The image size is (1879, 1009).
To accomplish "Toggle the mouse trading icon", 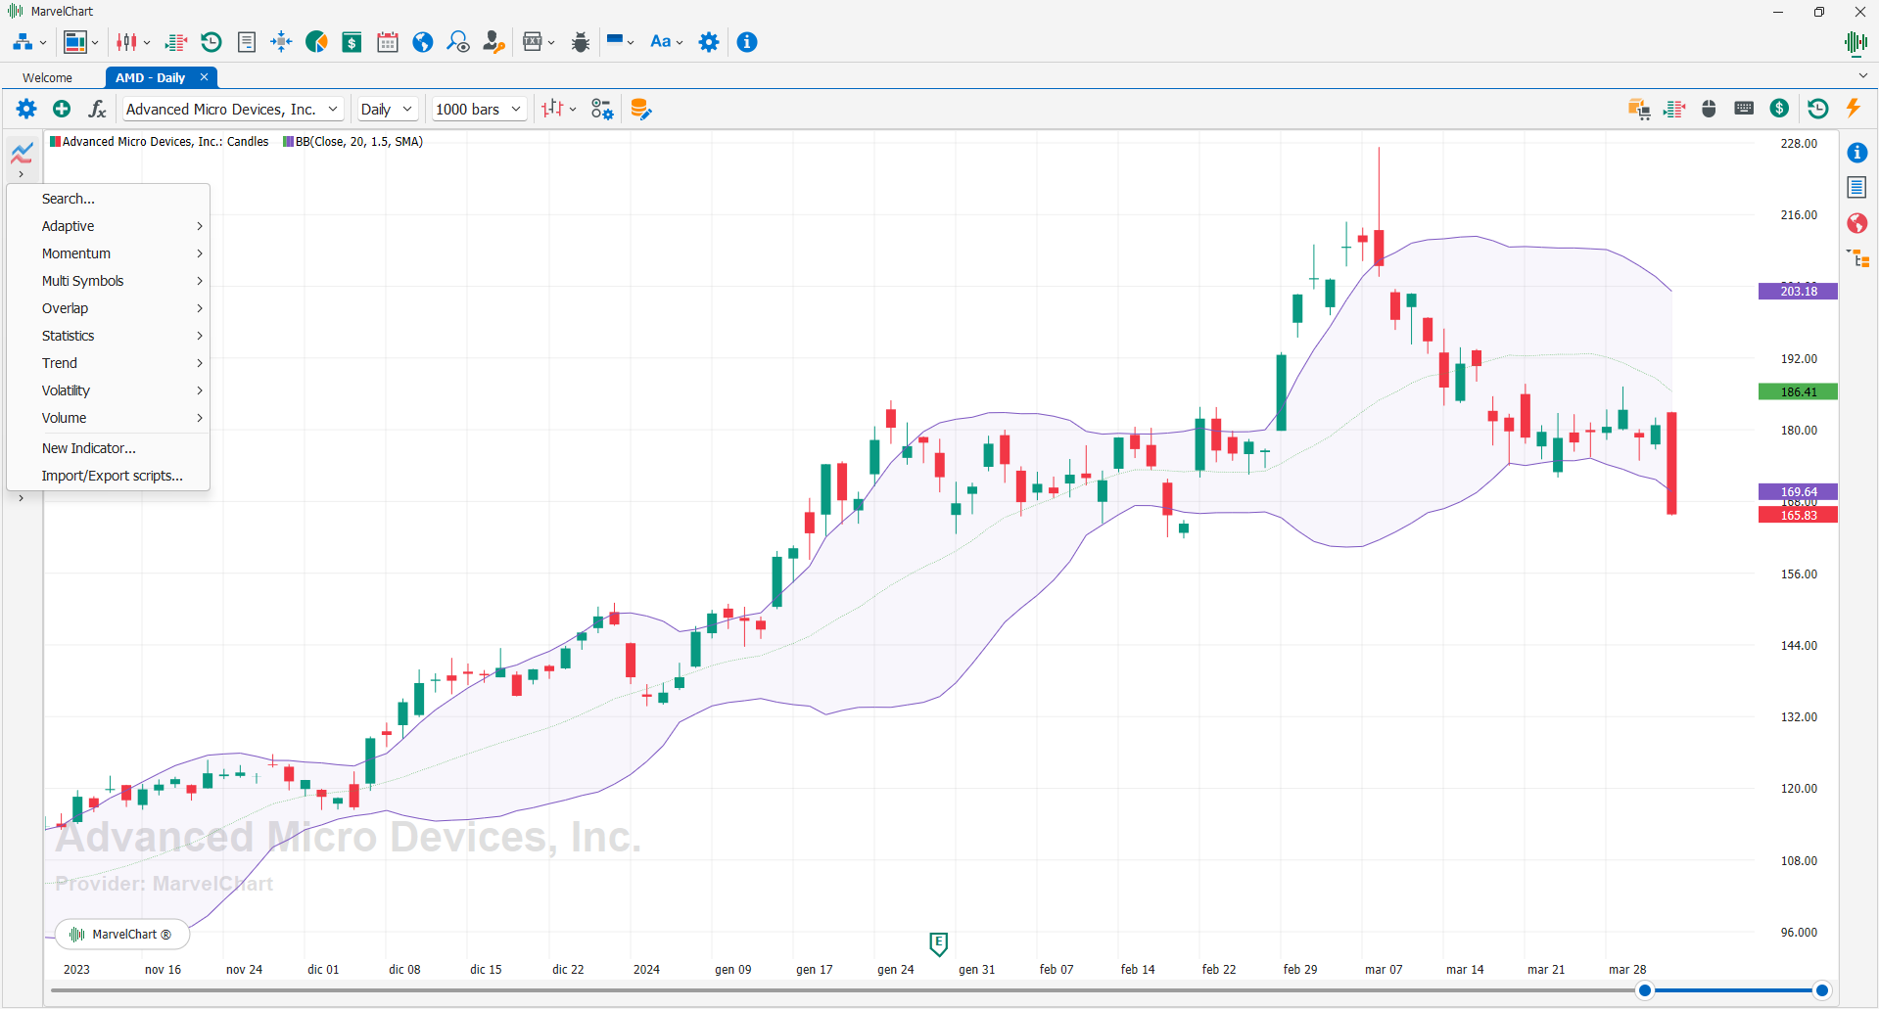I will coord(1709,109).
